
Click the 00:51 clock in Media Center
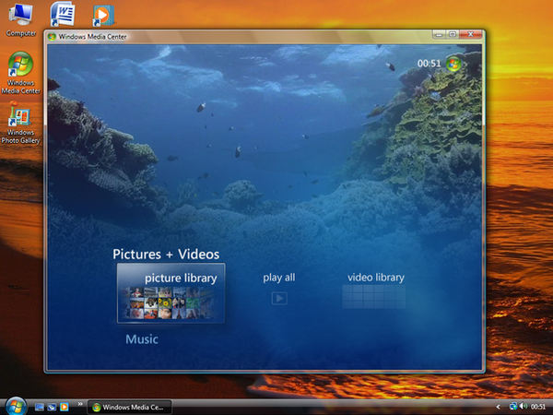pos(429,64)
